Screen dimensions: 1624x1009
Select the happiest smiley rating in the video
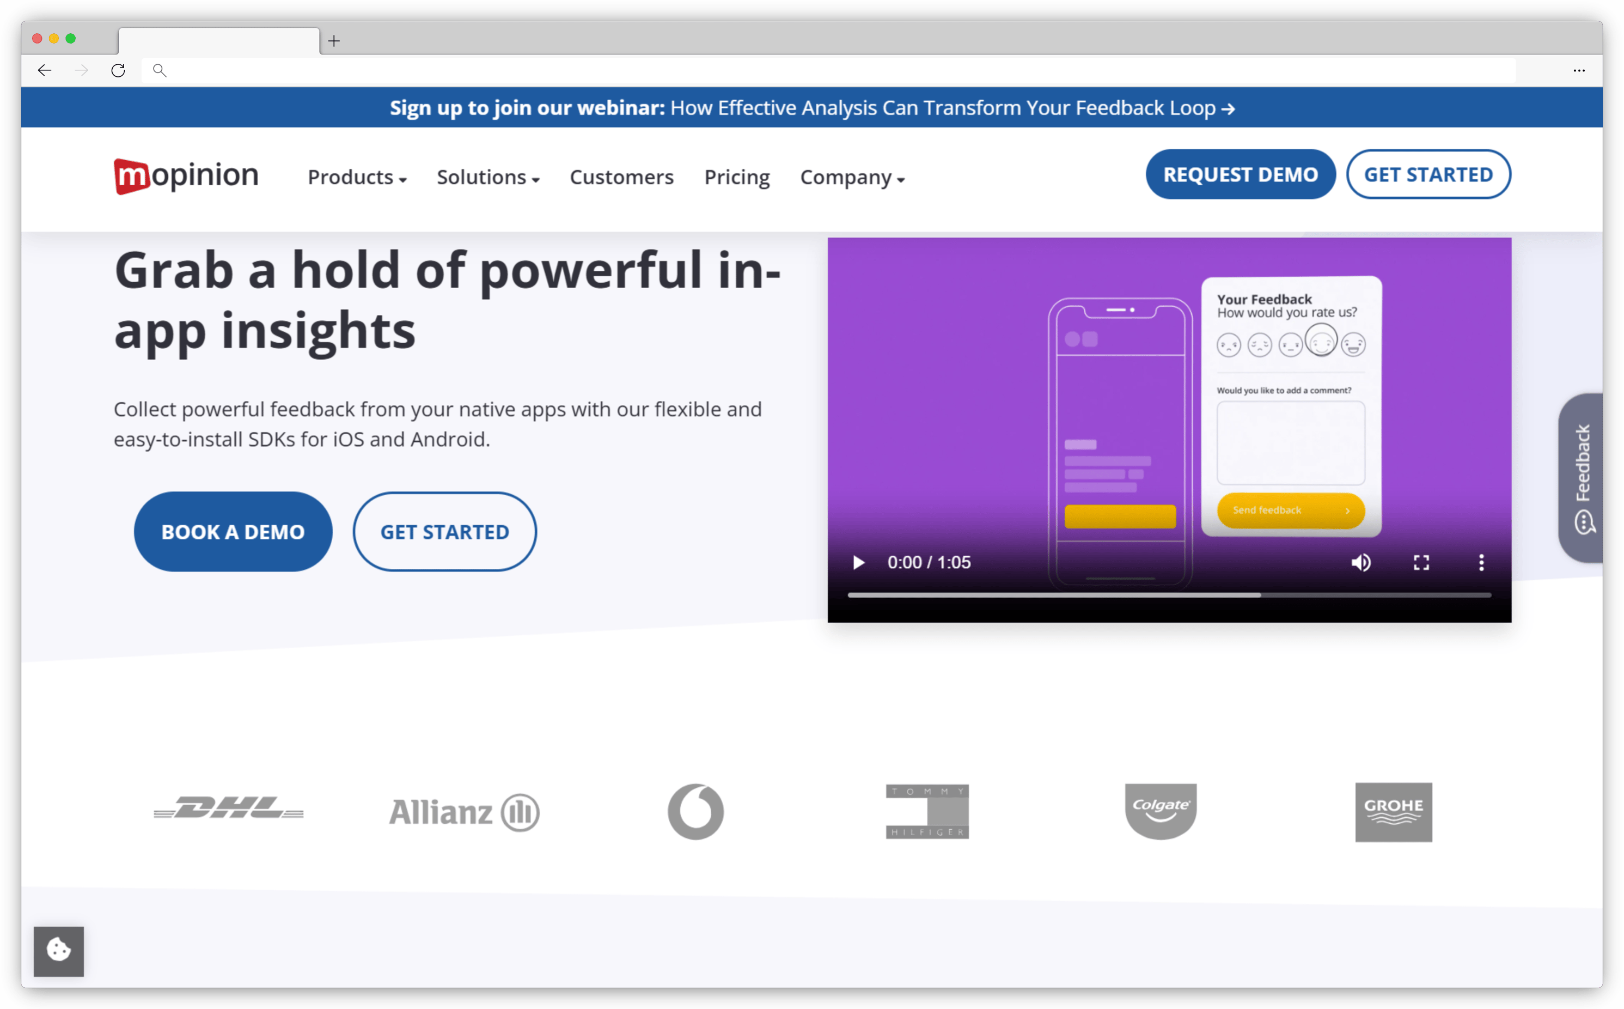[x=1354, y=343]
